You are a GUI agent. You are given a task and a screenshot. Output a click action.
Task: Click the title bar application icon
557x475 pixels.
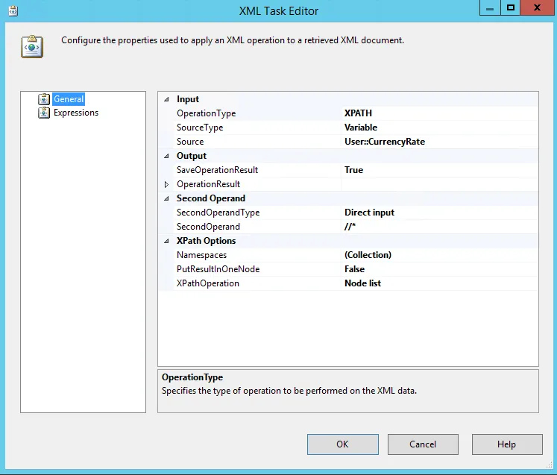(13, 11)
